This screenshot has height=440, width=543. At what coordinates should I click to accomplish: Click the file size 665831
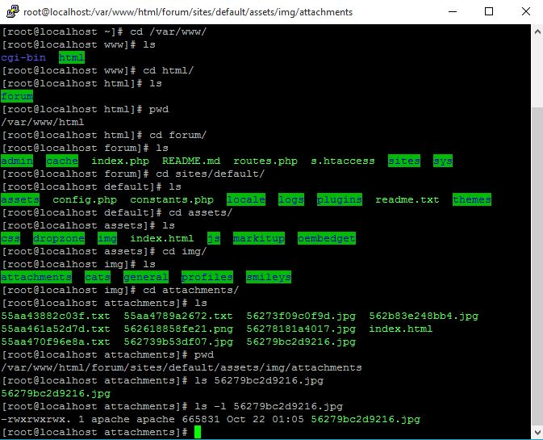(201, 419)
